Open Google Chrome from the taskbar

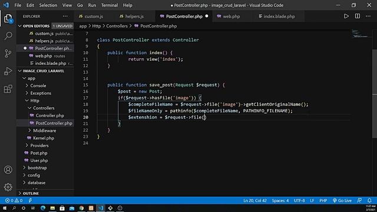[81, 208]
